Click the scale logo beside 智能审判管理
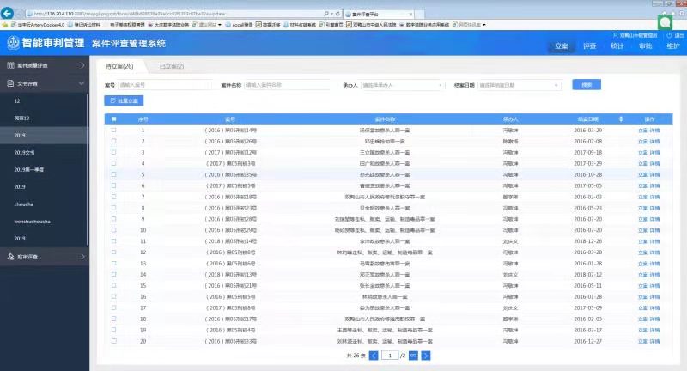 [x=13, y=43]
